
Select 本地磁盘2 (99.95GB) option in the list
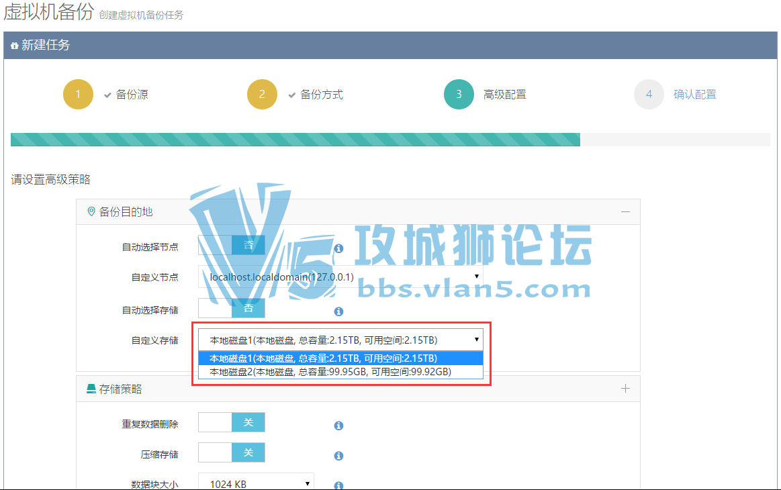340,372
